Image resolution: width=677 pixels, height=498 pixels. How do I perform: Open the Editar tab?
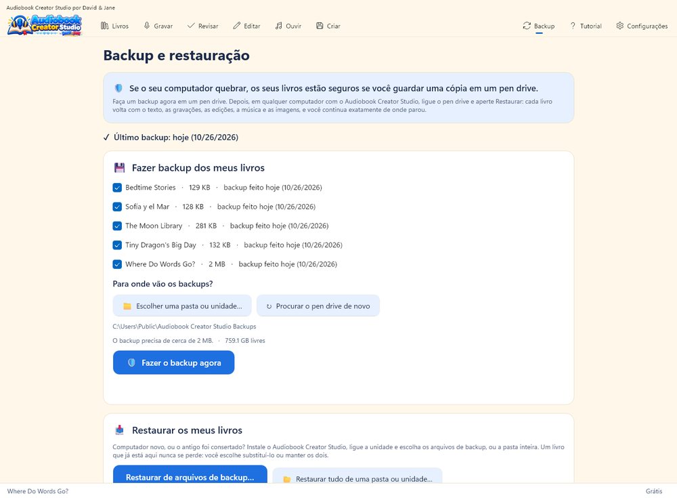point(247,26)
